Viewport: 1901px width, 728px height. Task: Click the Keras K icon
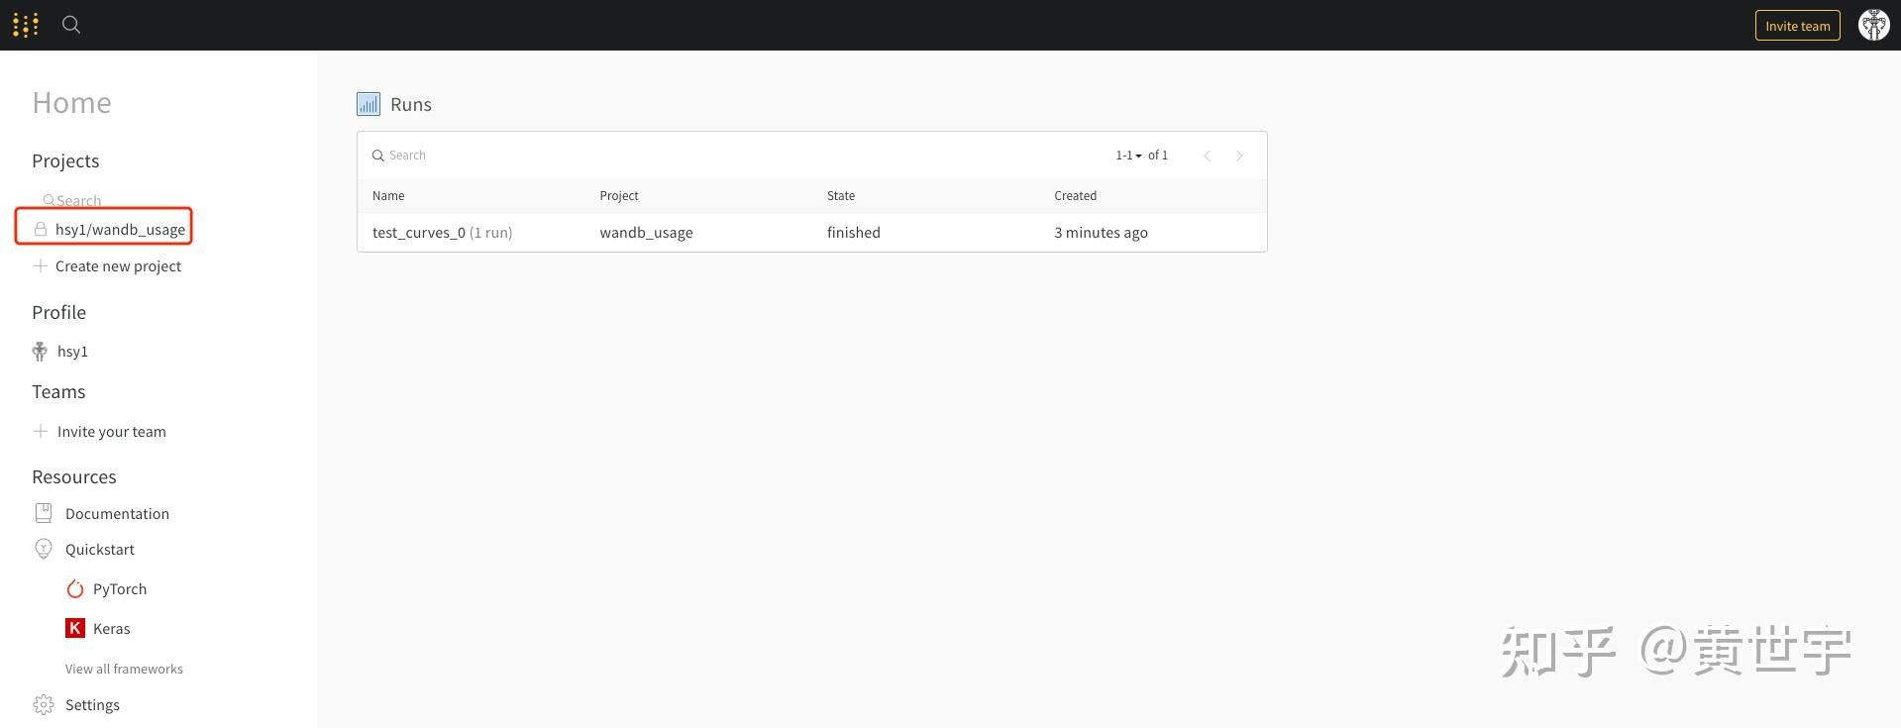(x=75, y=628)
